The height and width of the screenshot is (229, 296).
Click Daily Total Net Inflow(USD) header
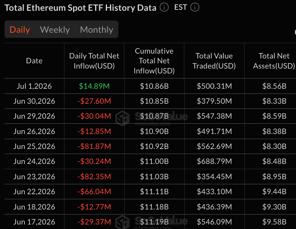pyautogui.click(x=94, y=61)
